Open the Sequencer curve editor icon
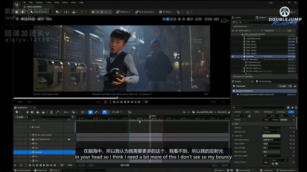This screenshot has height=172, width=307. point(130,112)
